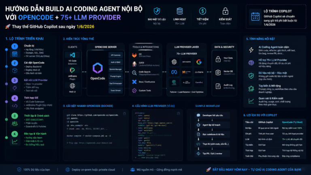Screen dimensions: 311x175
Task: Click the Your Data padlock icon
Action: (x=218, y=59)
